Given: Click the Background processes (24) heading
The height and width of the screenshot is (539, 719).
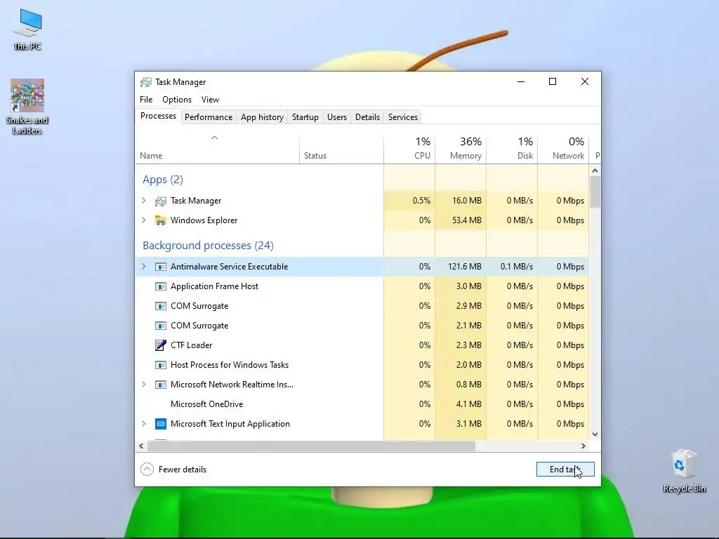Looking at the screenshot, I should pyautogui.click(x=208, y=246).
